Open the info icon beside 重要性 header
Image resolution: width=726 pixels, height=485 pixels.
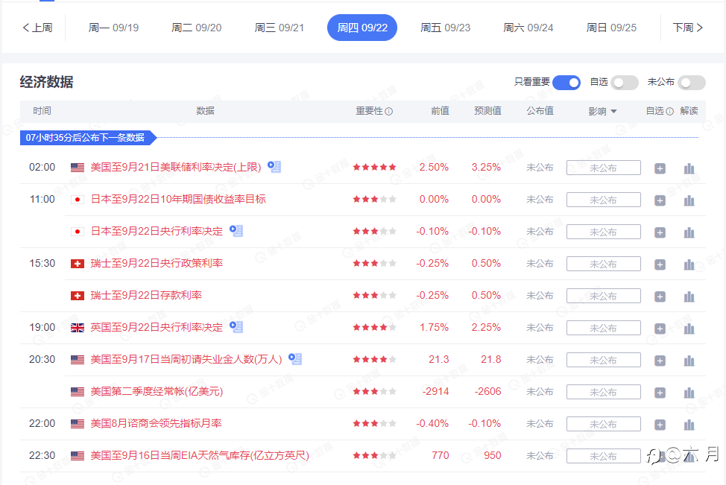click(x=389, y=111)
